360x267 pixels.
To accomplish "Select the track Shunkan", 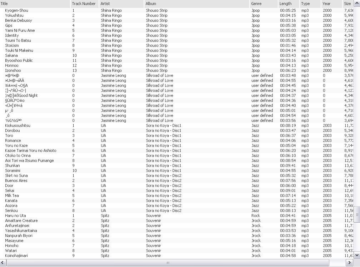I will (13, 165).
